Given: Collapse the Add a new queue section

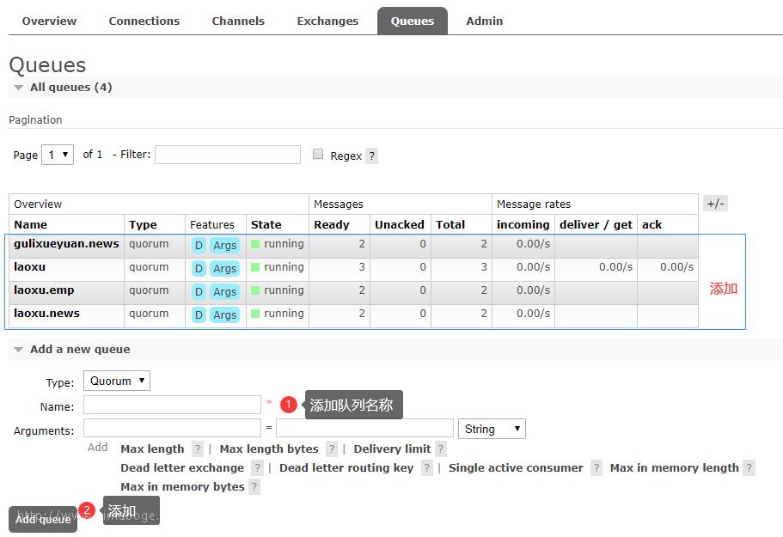Looking at the screenshot, I should point(80,350).
